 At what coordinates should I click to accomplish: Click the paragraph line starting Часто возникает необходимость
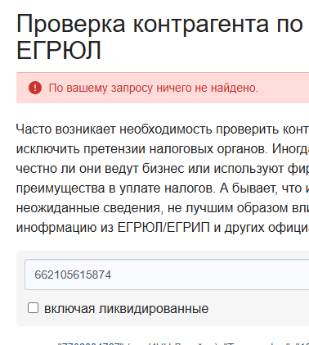163,129
